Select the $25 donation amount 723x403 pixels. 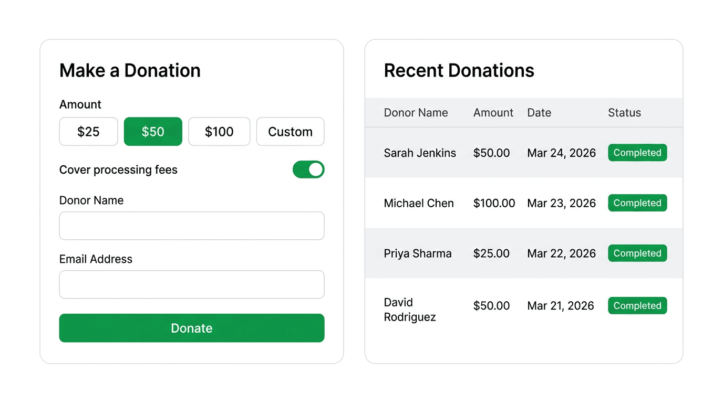tap(88, 132)
